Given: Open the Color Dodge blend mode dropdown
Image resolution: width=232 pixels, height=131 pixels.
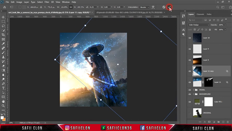Looking at the screenshot, I should click(x=199, y=25).
